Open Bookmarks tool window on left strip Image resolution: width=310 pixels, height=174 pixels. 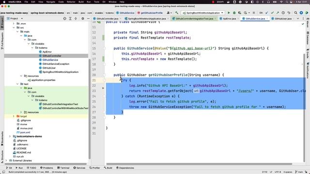tap(2, 139)
